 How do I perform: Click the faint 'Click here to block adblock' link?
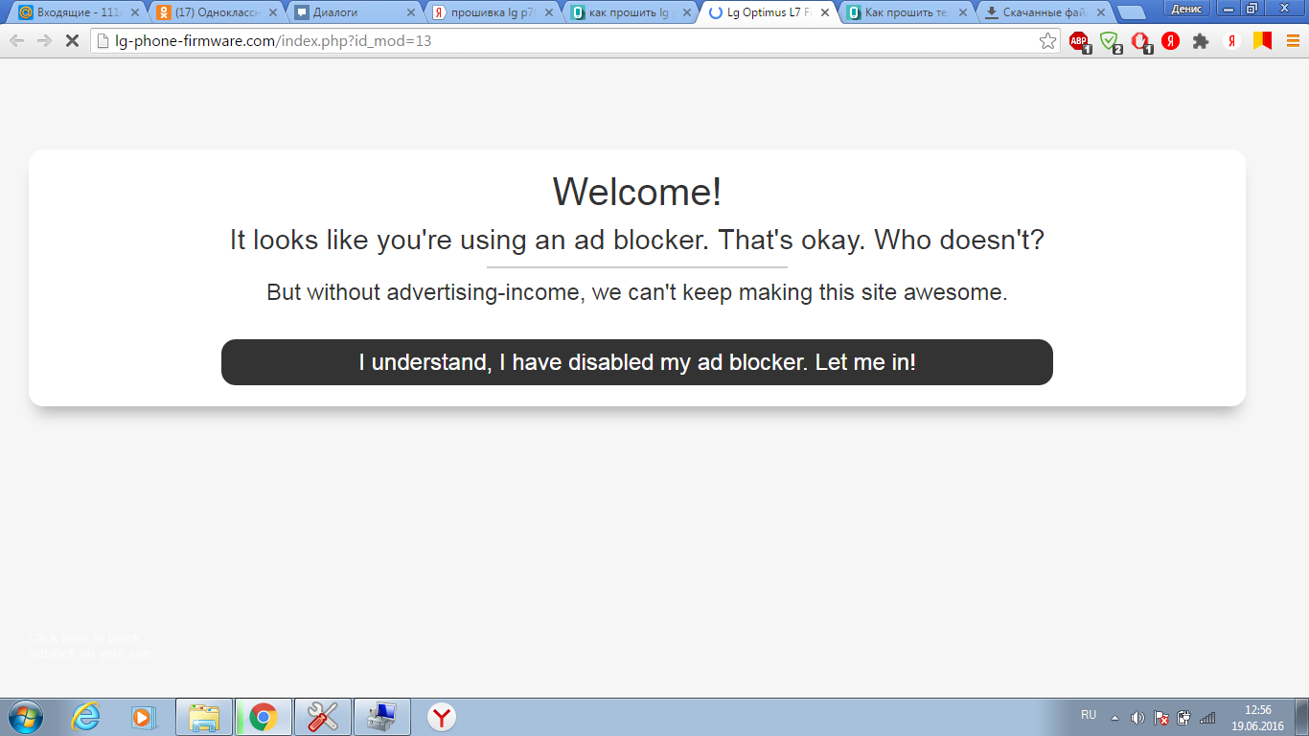tap(89, 646)
